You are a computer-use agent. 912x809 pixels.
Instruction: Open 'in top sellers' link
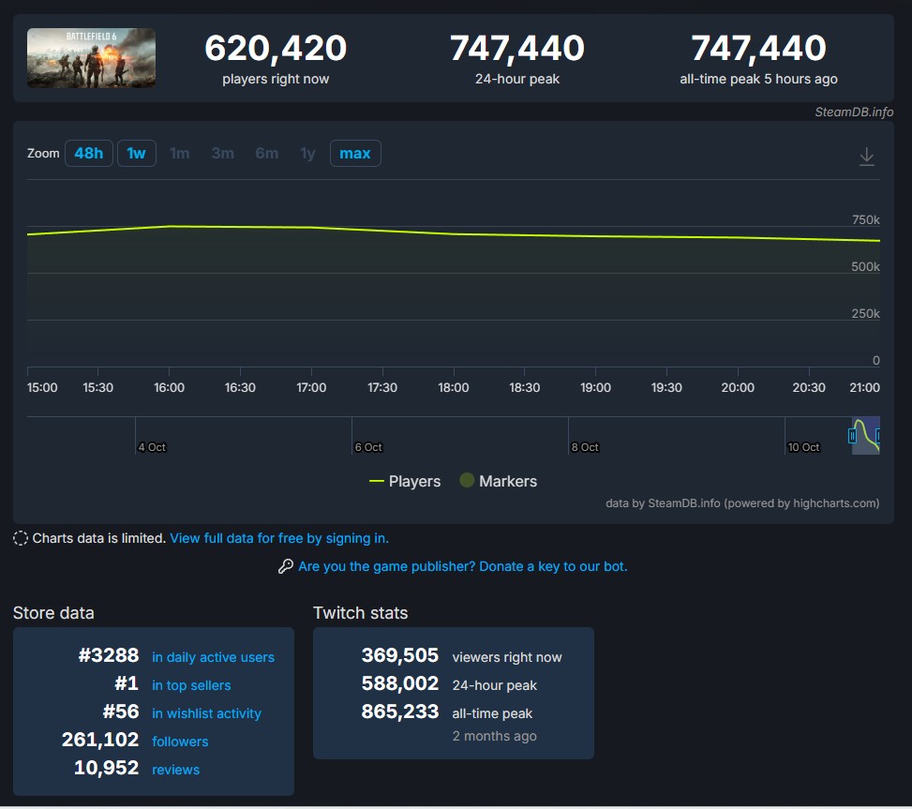pyautogui.click(x=191, y=685)
